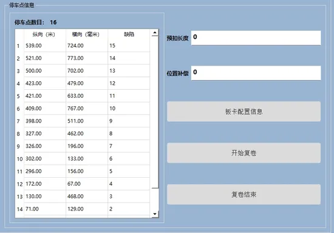Select defect cell 15 in row 1
Screen dimensions: 334x233
click(129, 46)
